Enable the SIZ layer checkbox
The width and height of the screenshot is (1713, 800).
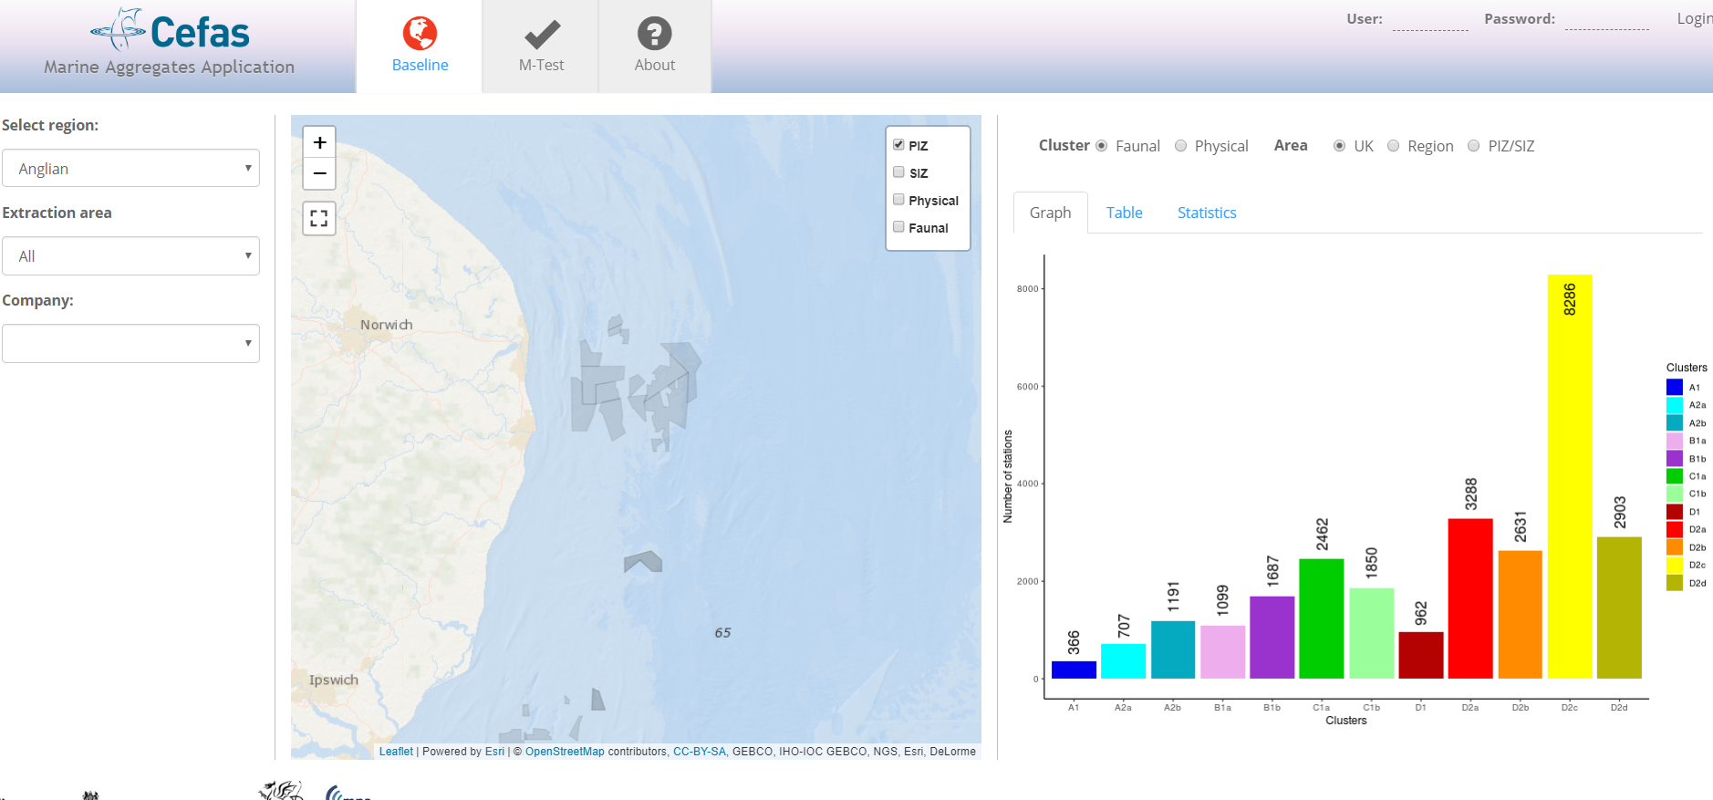click(x=898, y=172)
